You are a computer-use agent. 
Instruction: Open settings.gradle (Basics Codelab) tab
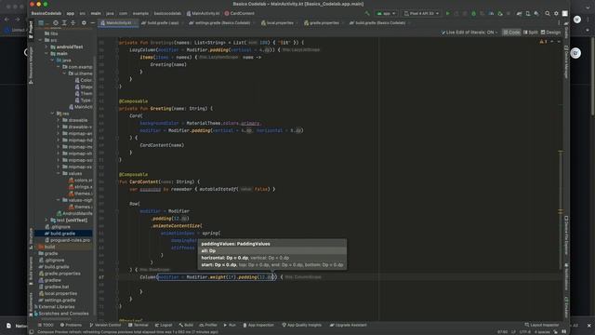point(221,22)
